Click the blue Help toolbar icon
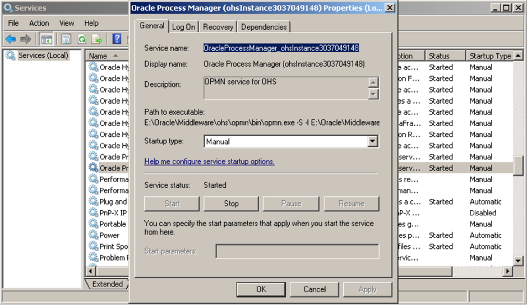 coord(117,39)
